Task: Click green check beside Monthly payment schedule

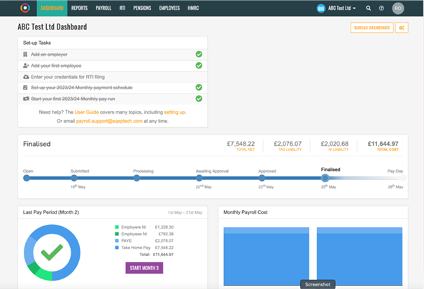Action: pos(199,87)
